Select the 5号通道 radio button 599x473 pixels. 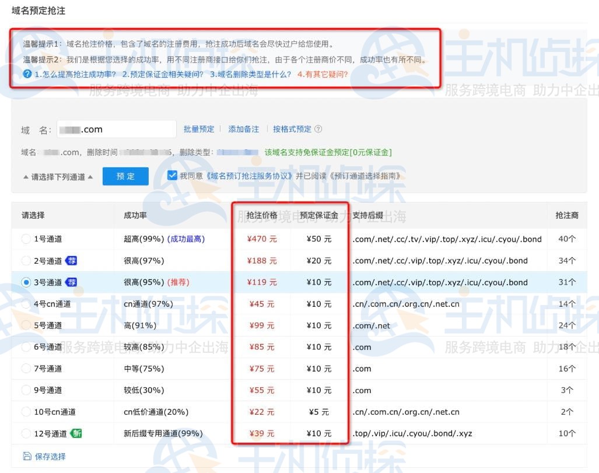pyautogui.click(x=24, y=325)
